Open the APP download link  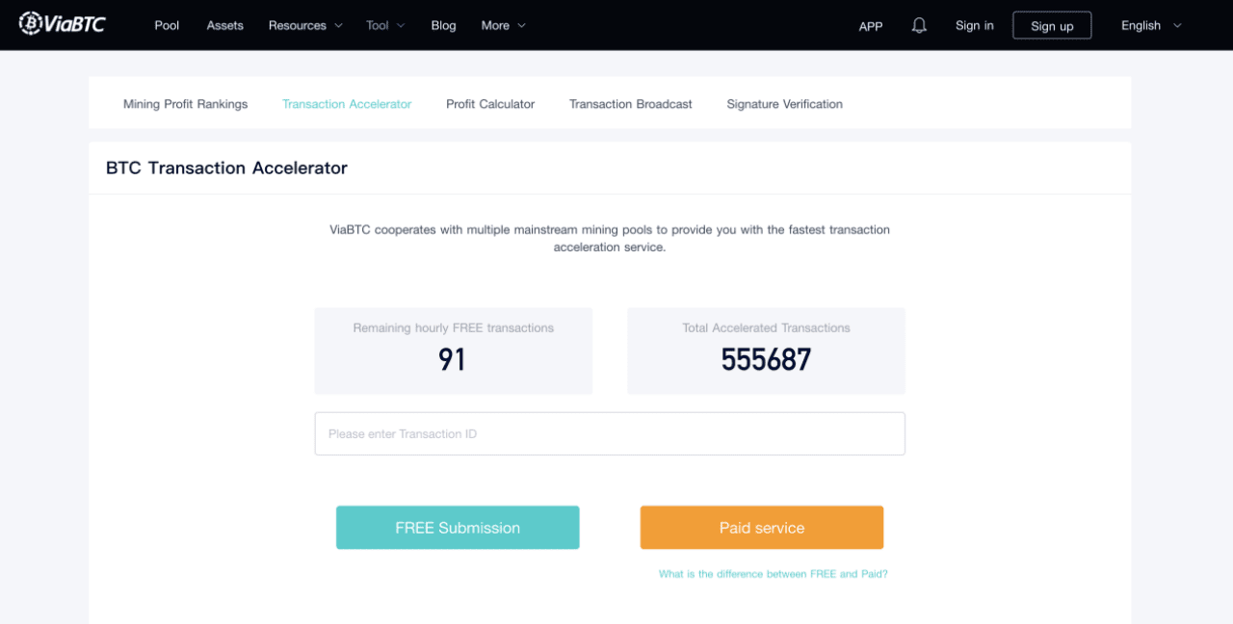tap(871, 26)
